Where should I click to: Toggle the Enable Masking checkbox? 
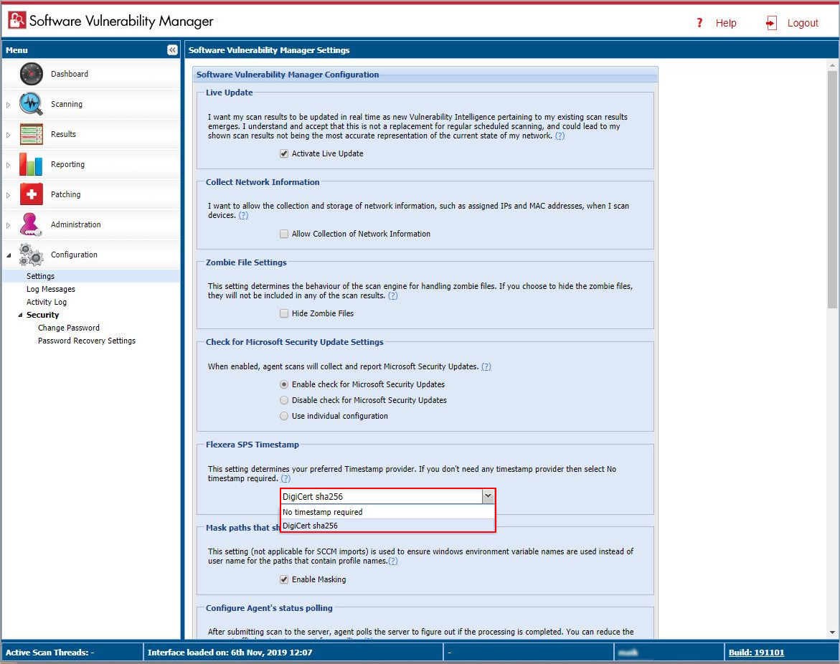point(284,579)
